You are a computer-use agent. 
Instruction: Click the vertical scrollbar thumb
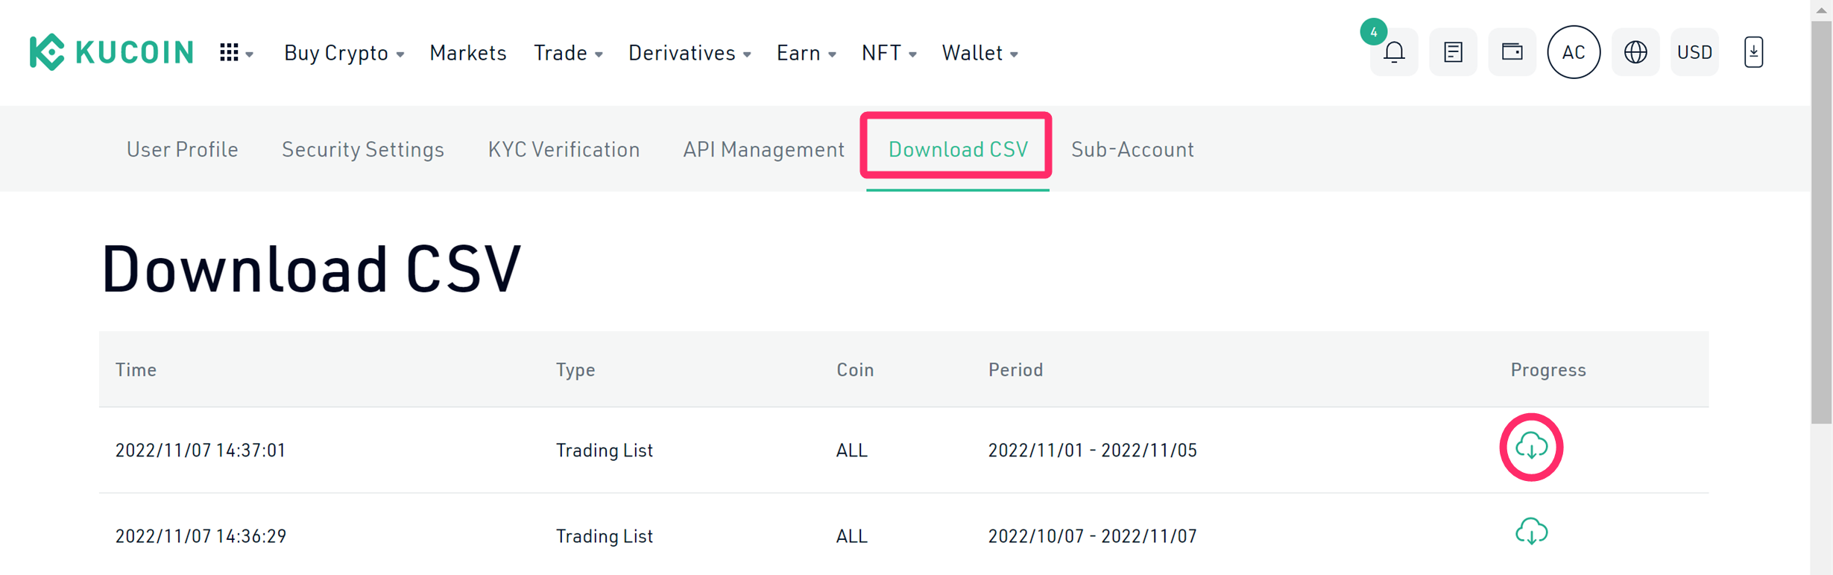coord(1821,222)
